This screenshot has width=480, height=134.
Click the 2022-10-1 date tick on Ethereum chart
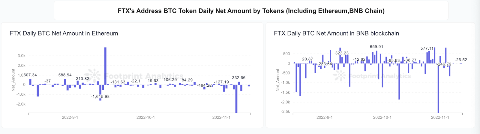pos(145,118)
